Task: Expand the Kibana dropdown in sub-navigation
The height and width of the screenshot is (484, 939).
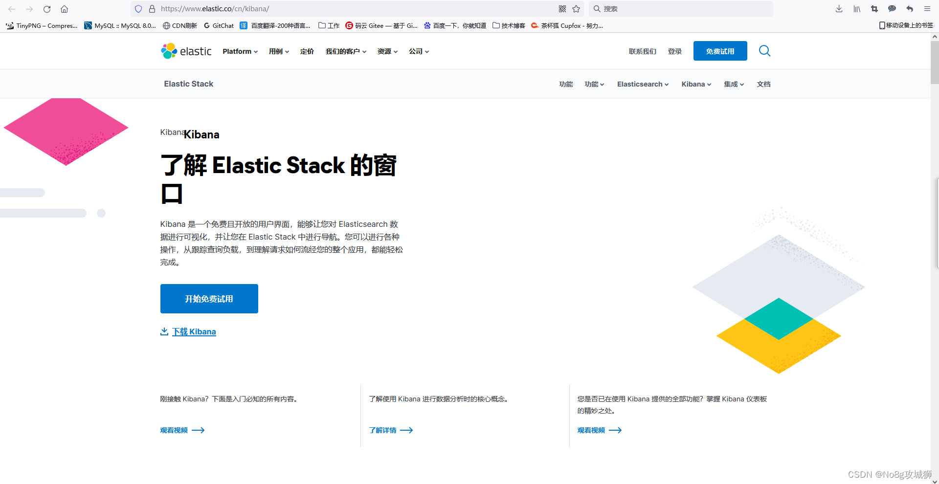Action: click(695, 84)
